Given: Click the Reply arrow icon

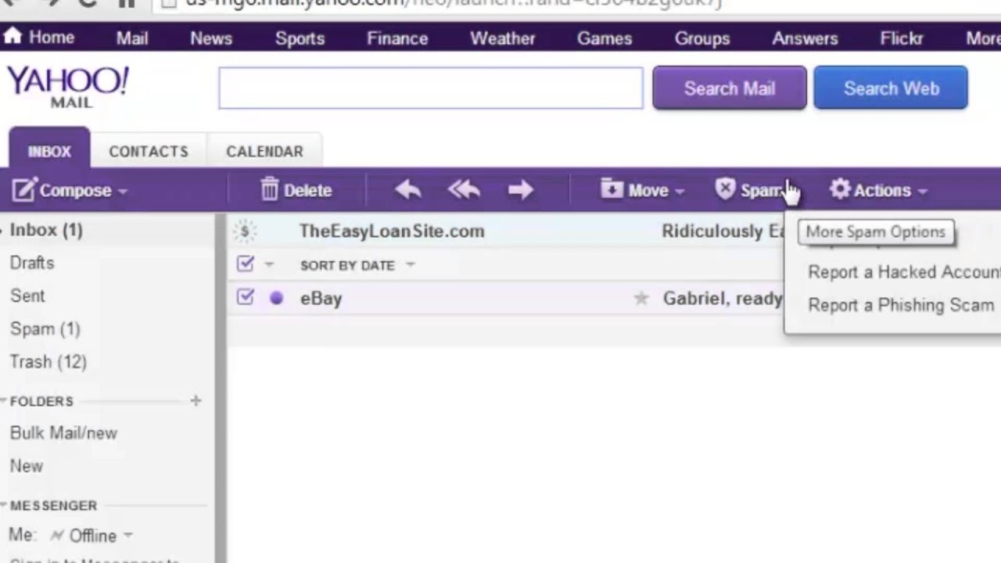Looking at the screenshot, I should 407,189.
